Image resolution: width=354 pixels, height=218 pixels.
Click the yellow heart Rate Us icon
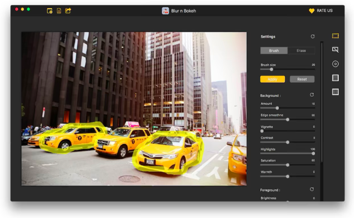point(311,11)
